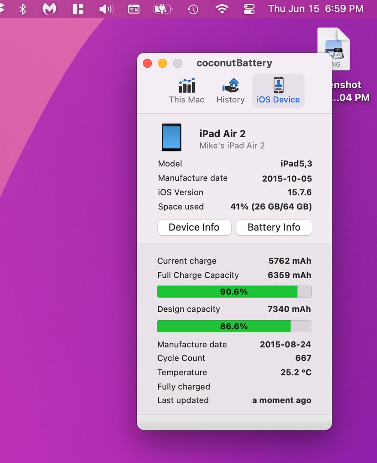
Task: Click the keyboard viewer menu bar icon
Action: 134,9
